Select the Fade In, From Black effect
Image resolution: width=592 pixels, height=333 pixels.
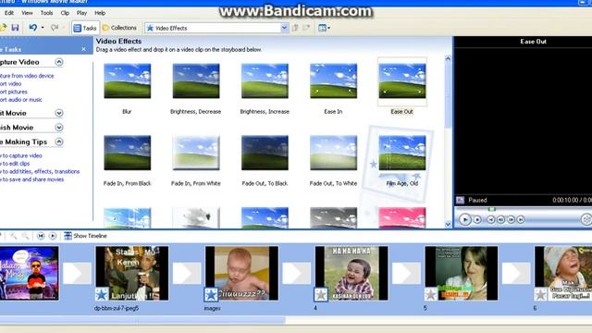pos(128,153)
